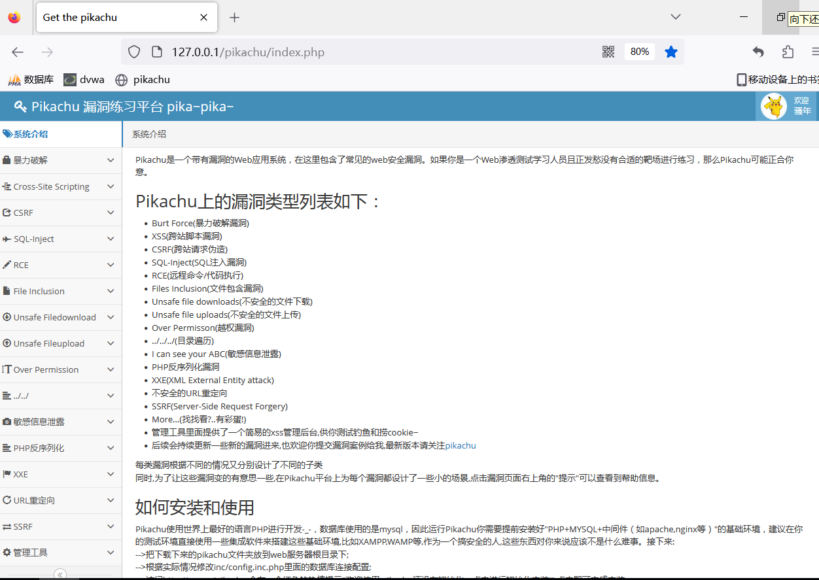Expand the SSRF chevron
Viewport: 819px width, 580px height.
(x=111, y=526)
